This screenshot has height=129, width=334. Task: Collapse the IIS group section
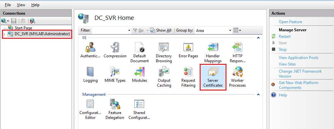point(259,38)
